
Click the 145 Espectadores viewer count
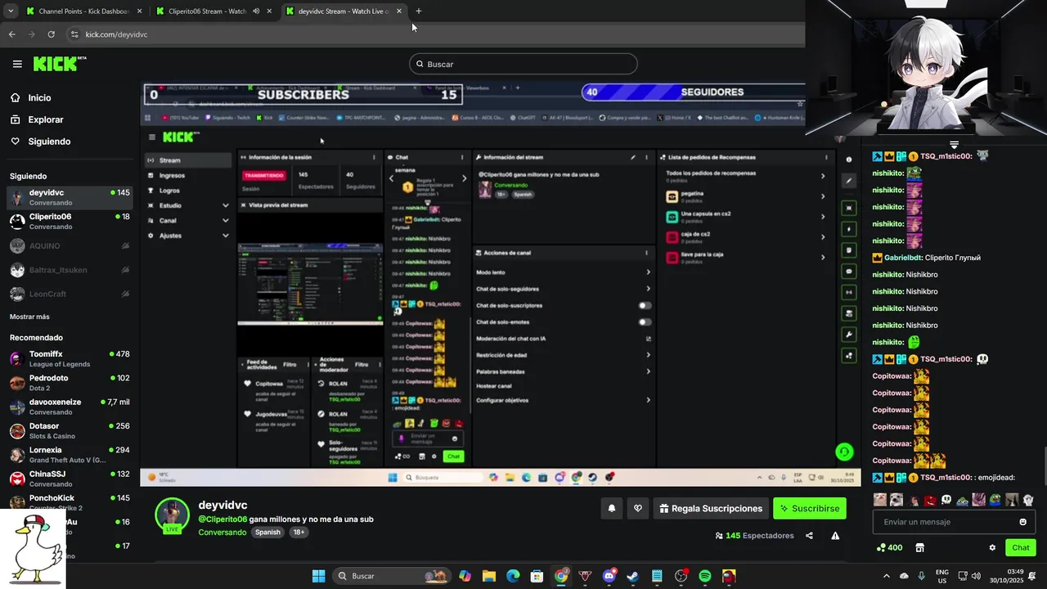coord(754,536)
